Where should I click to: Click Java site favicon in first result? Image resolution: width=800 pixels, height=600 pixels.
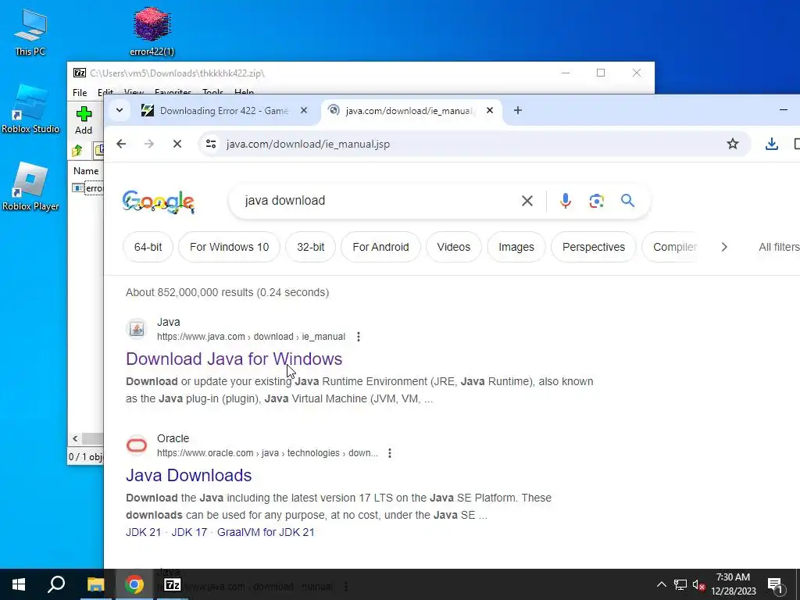tap(136, 329)
